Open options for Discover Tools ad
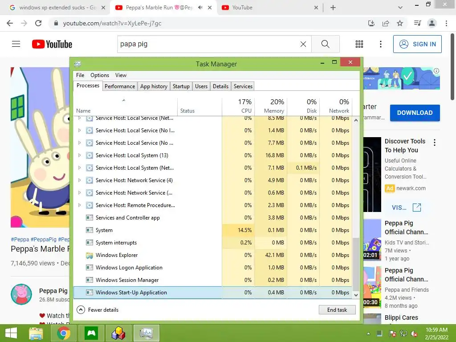Screen dimensions: 456x342 435,142
